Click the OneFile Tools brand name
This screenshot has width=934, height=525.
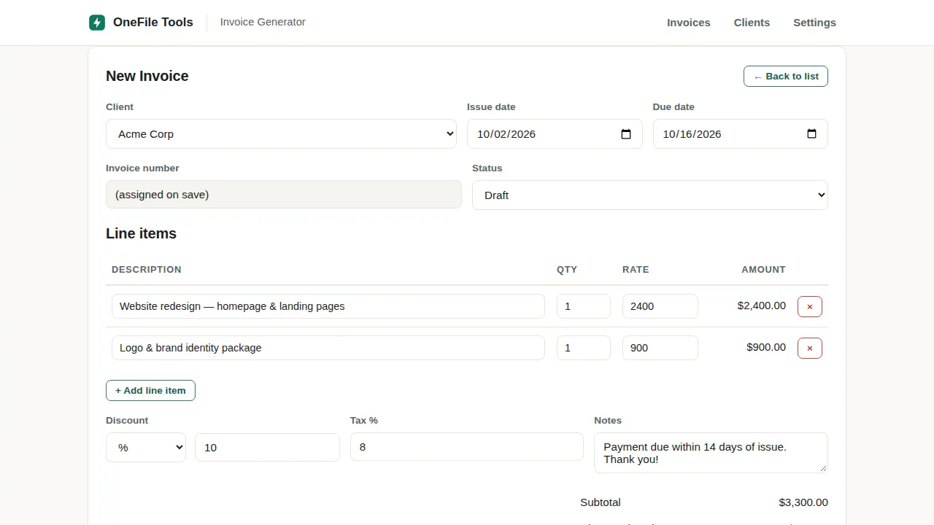153,23
